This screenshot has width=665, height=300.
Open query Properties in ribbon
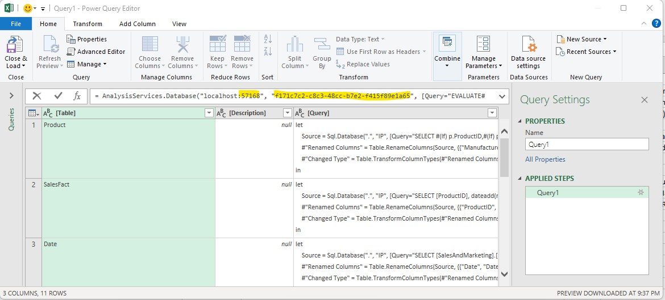[x=87, y=39]
